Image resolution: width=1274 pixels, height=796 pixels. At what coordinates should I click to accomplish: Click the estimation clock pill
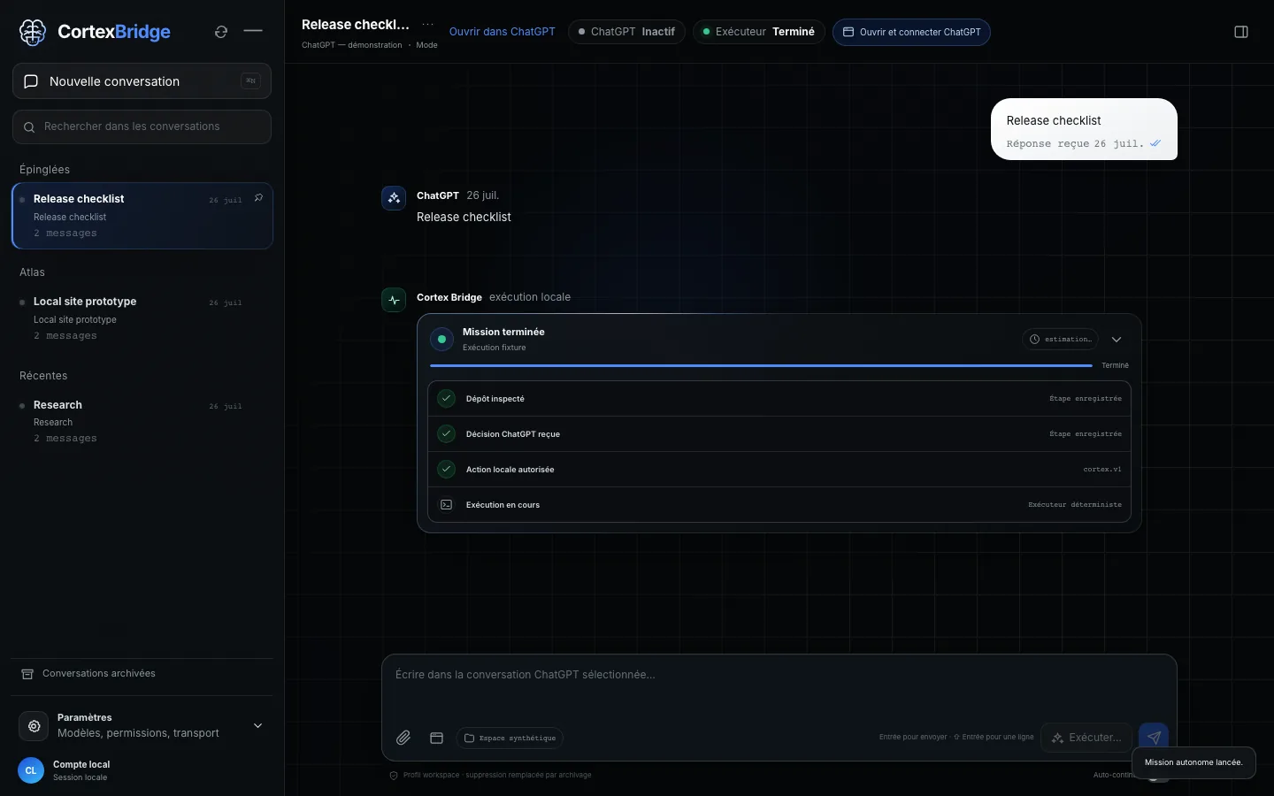tap(1061, 340)
